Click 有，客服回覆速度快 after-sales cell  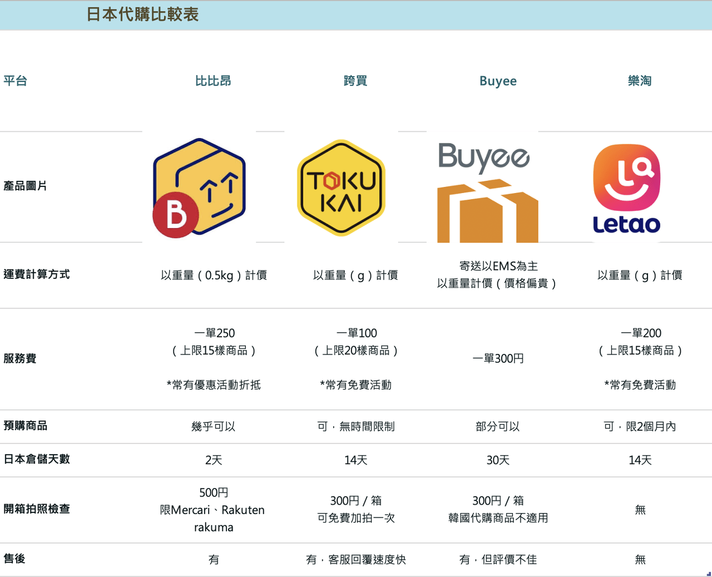pos(356,560)
